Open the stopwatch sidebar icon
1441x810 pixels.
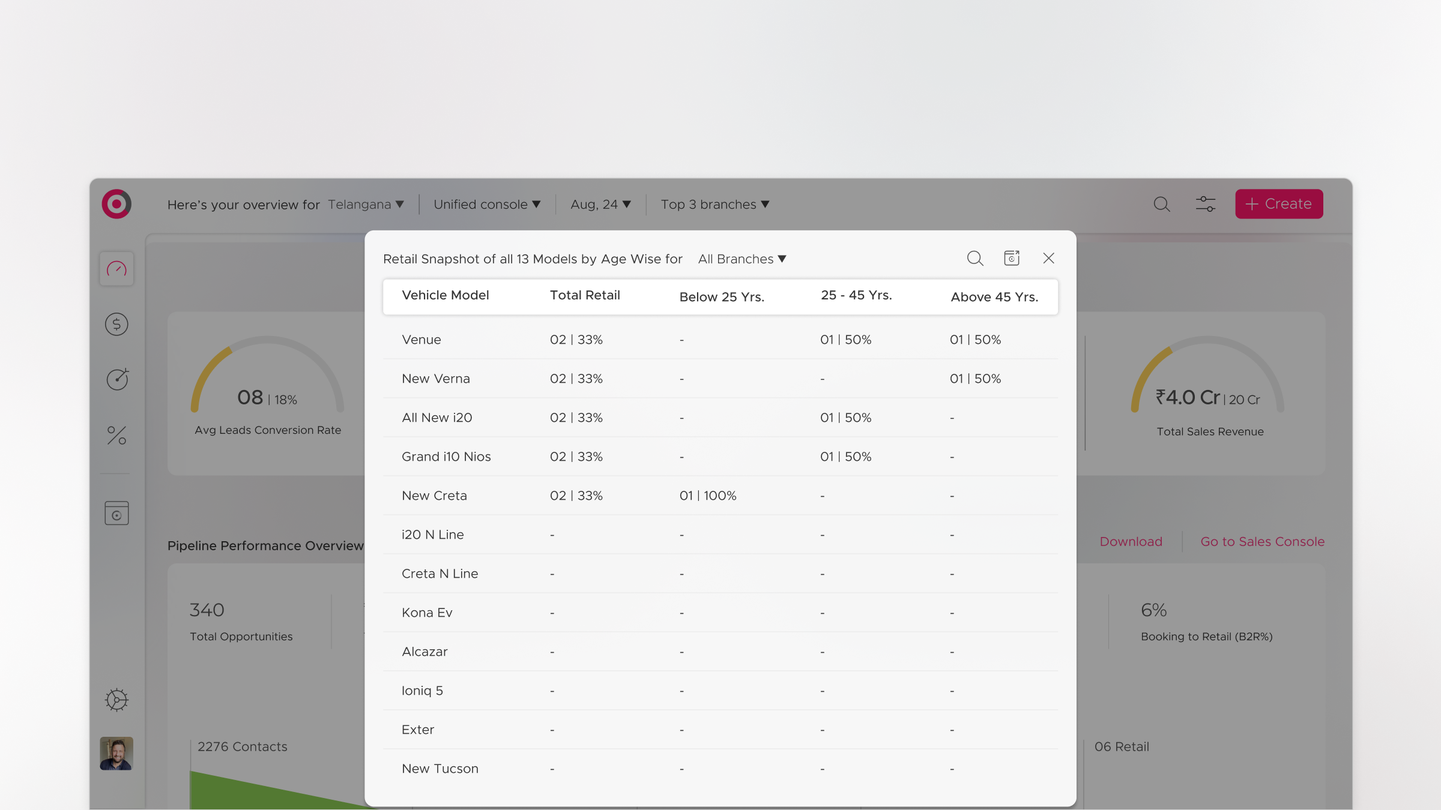[117, 379]
